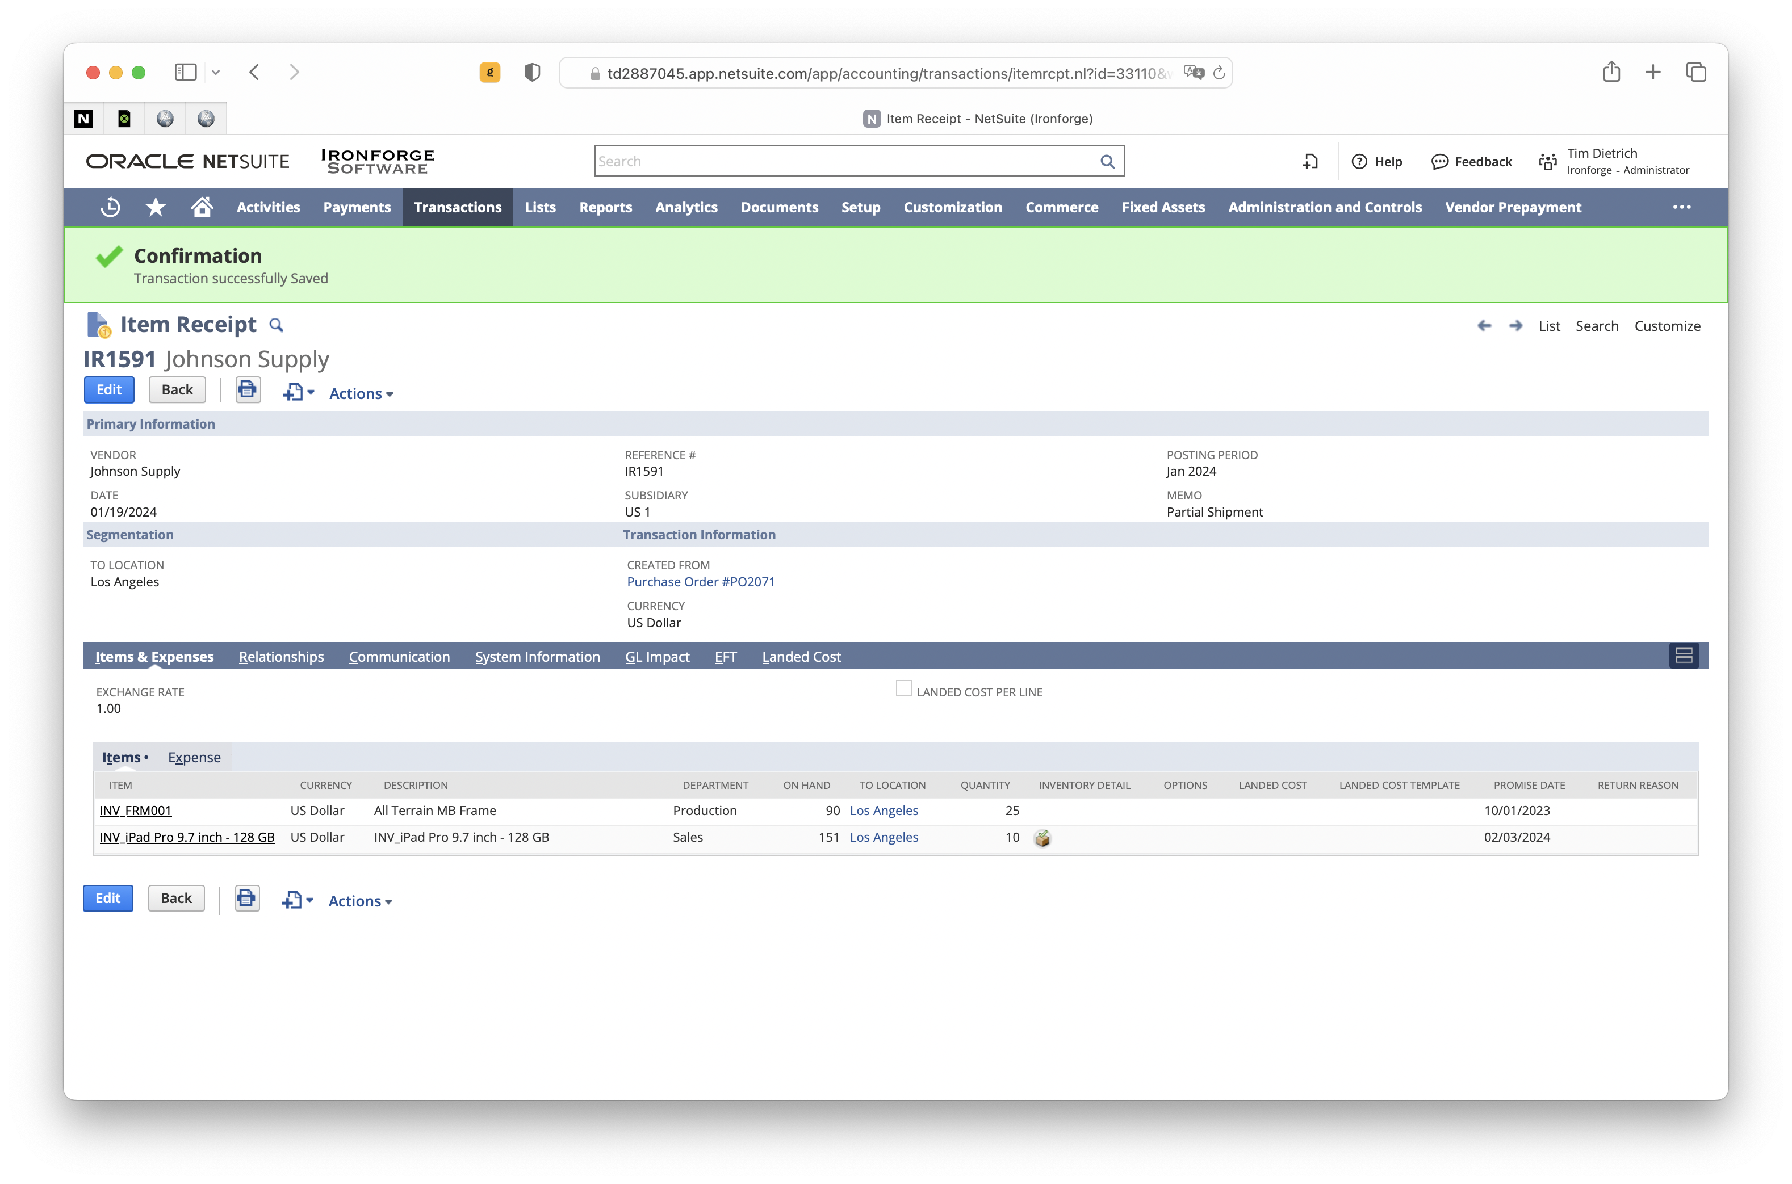Click Los Angeles link in INV_FRM001 row
The image size is (1792, 1184).
(x=884, y=810)
